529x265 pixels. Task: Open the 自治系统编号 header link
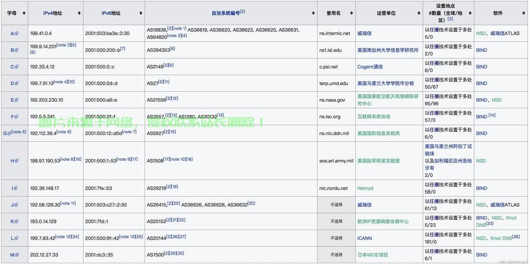[226, 13]
